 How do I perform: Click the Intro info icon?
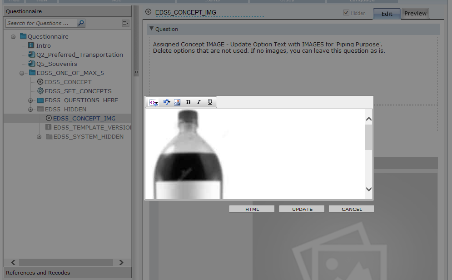(x=31, y=45)
